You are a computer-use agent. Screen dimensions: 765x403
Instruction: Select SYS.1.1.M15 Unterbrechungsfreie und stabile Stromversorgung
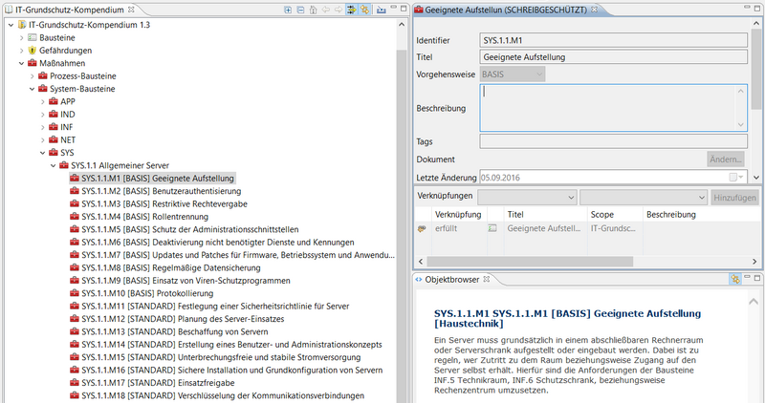point(221,357)
